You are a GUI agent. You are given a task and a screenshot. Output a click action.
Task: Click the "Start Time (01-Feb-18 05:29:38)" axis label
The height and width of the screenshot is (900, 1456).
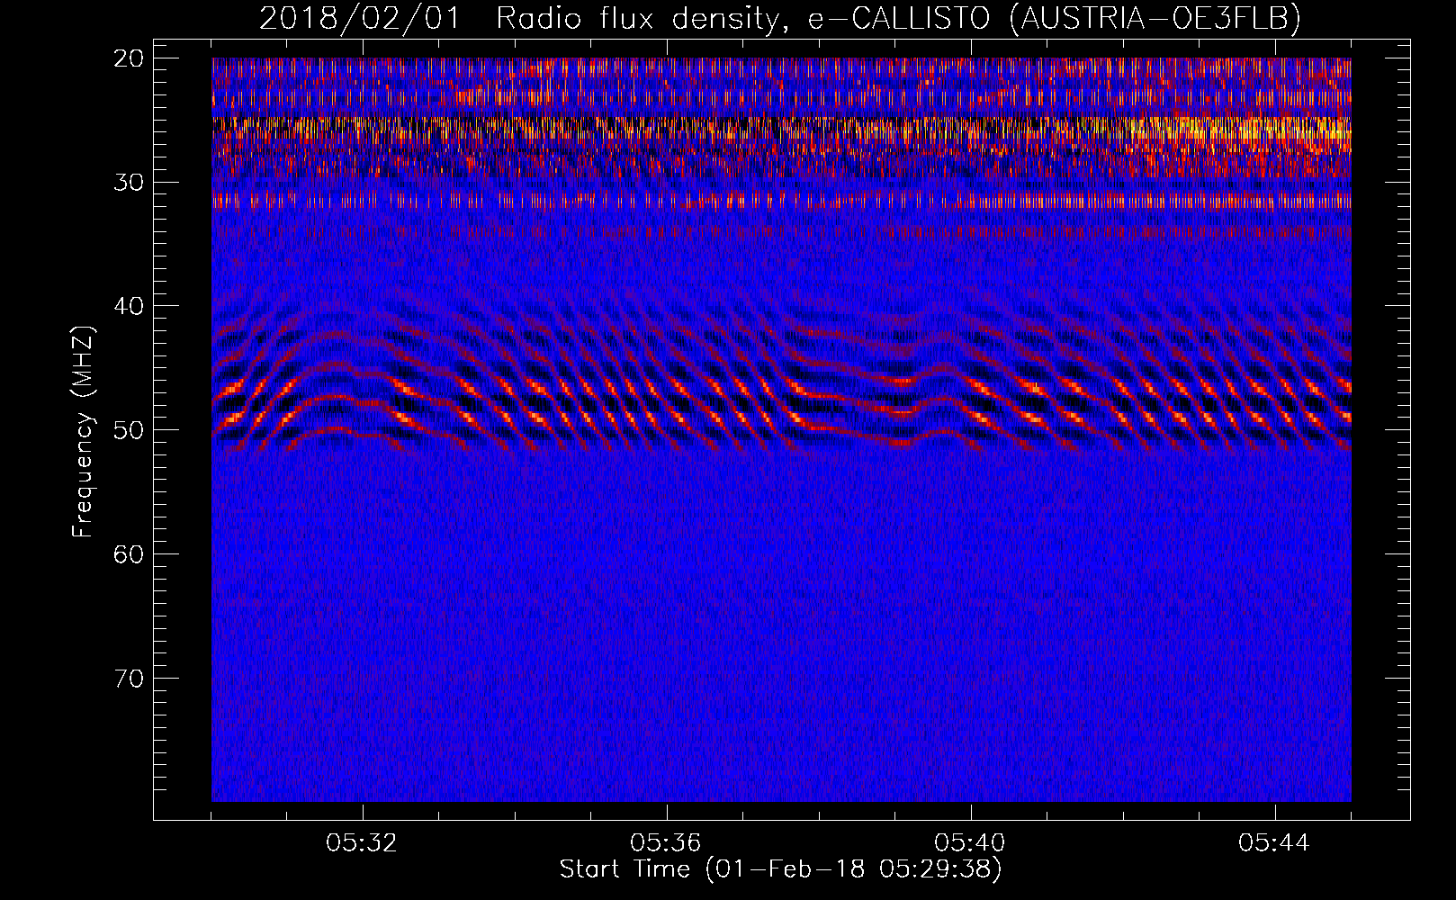pyautogui.click(x=780, y=869)
